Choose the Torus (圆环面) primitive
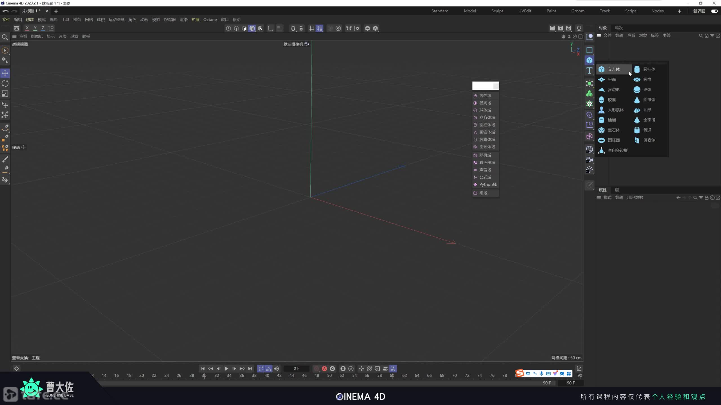The image size is (721, 405). tap(613, 140)
